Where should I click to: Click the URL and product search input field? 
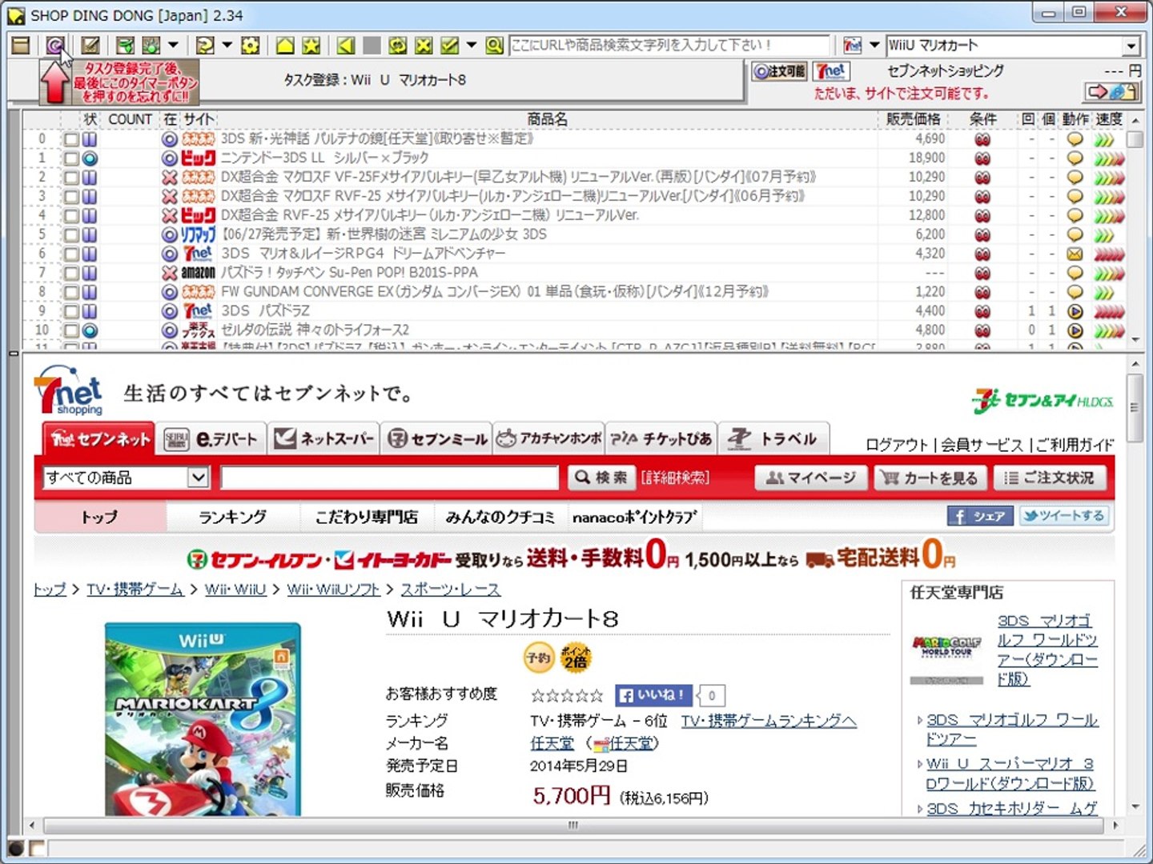click(669, 46)
